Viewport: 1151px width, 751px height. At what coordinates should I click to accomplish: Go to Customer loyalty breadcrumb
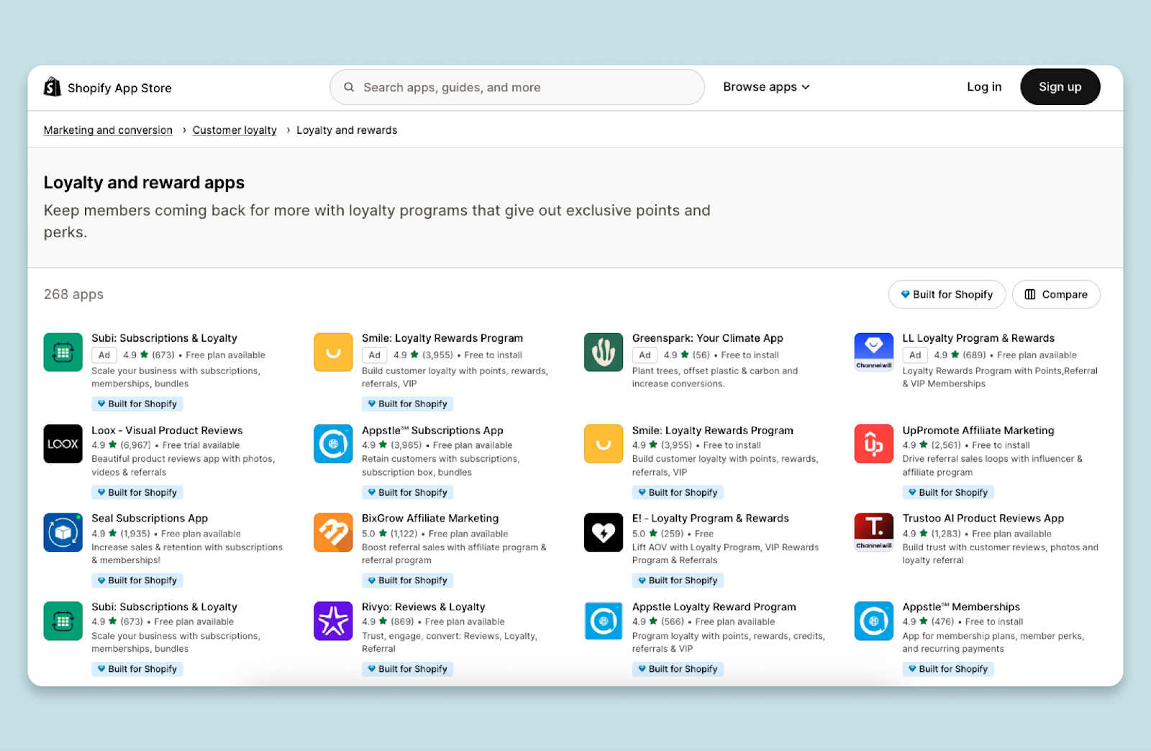point(235,130)
